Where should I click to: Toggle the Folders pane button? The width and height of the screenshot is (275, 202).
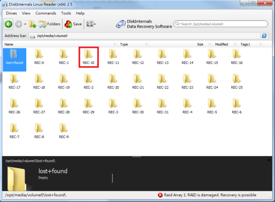coord(49,24)
